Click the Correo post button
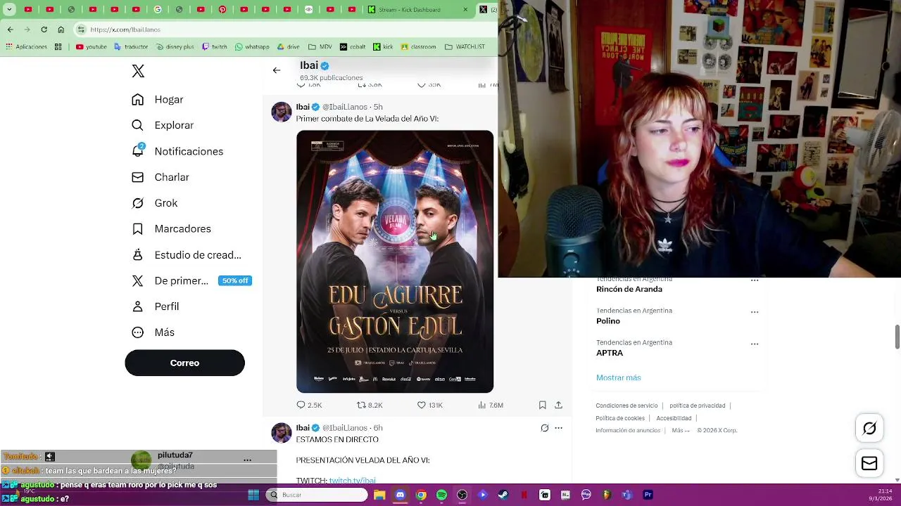This screenshot has width=901, height=506. (184, 363)
